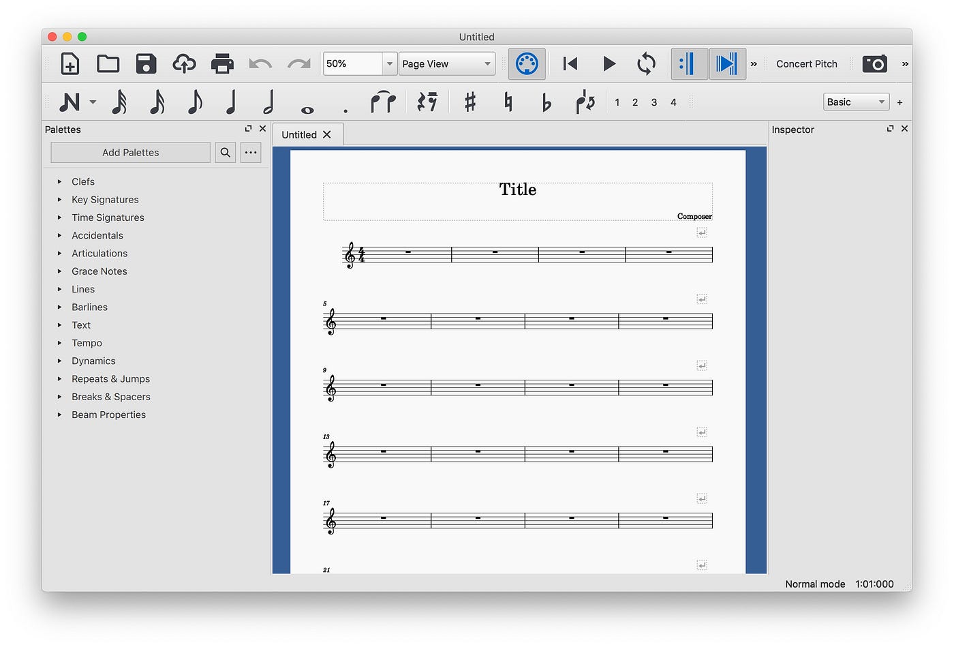Image resolution: width=954 pixels, height=647 pixels.
Task: Apply a sharp accidental
Action: point(470,102)
